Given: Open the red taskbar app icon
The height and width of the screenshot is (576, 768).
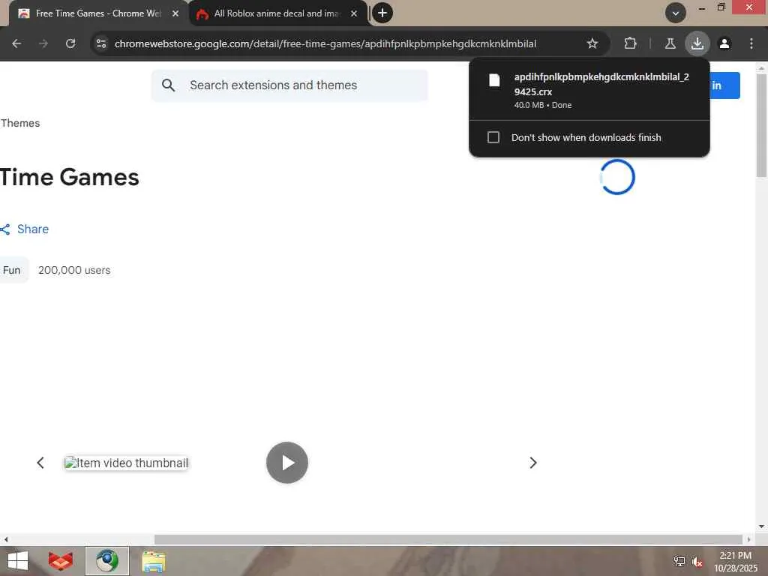Looking at the screenshot, I should [61, 561].
